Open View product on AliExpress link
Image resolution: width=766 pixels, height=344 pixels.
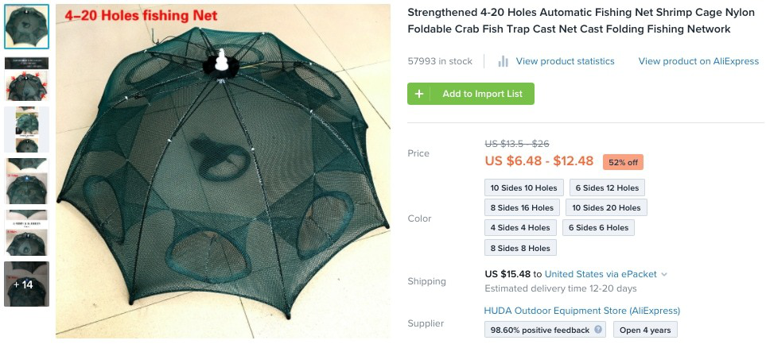pos(698,61)
